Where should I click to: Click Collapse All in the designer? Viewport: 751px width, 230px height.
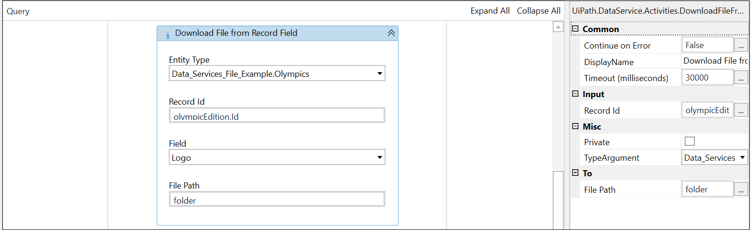tap(539, 11)
